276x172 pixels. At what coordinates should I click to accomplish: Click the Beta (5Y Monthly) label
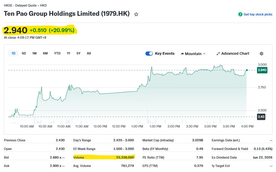155,149
